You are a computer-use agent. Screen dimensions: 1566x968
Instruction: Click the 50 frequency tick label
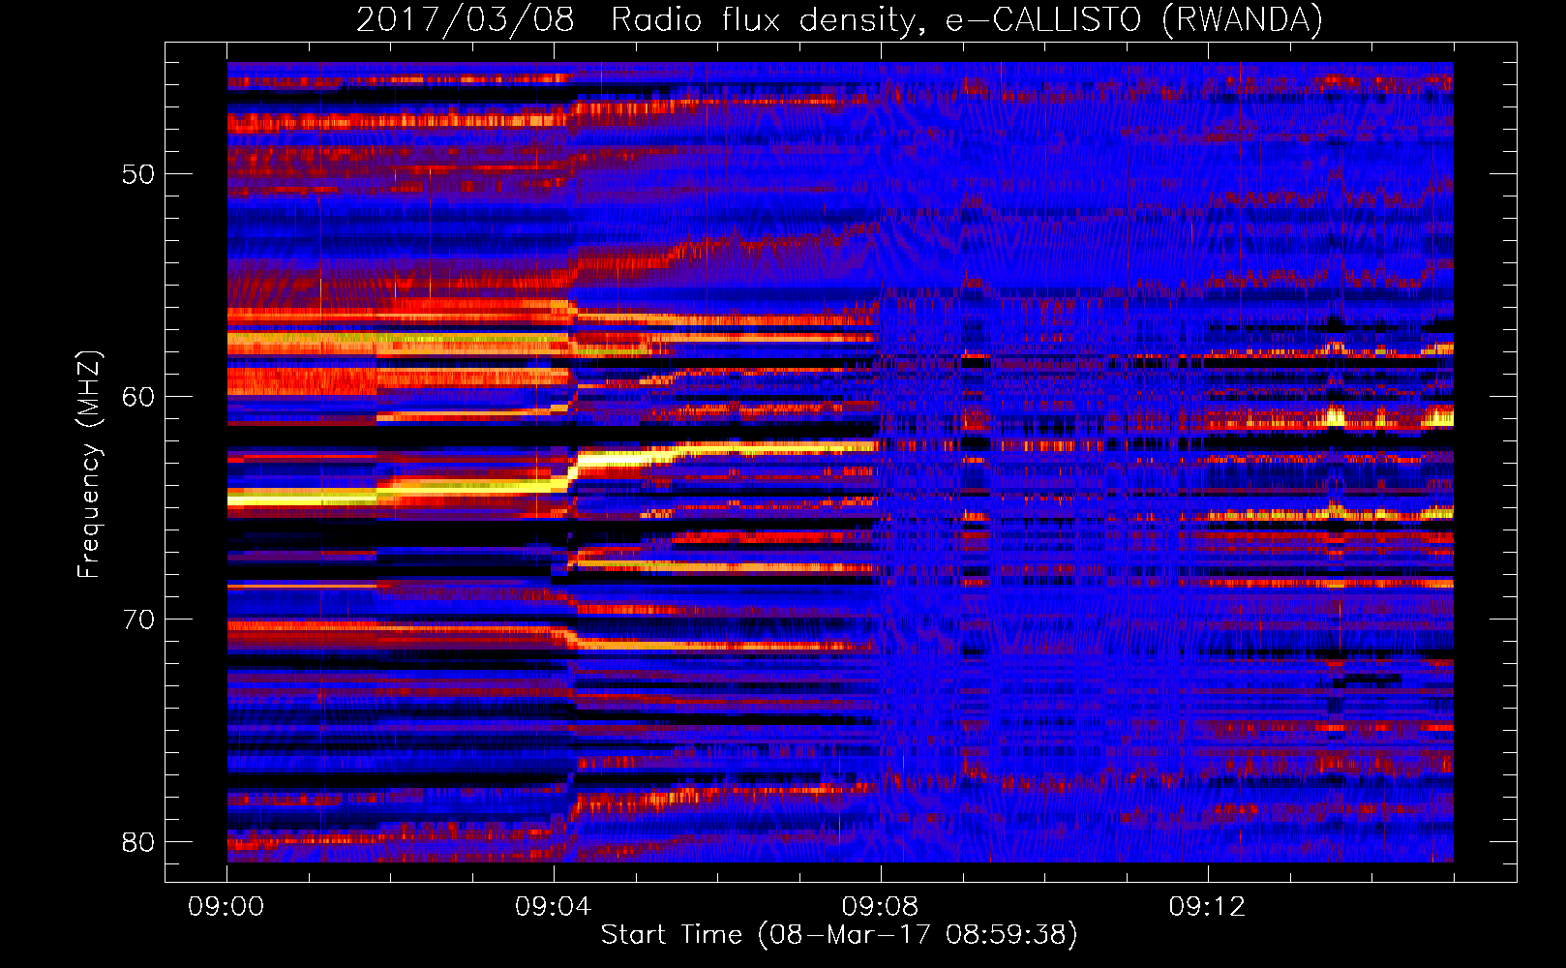pos(138,175)
